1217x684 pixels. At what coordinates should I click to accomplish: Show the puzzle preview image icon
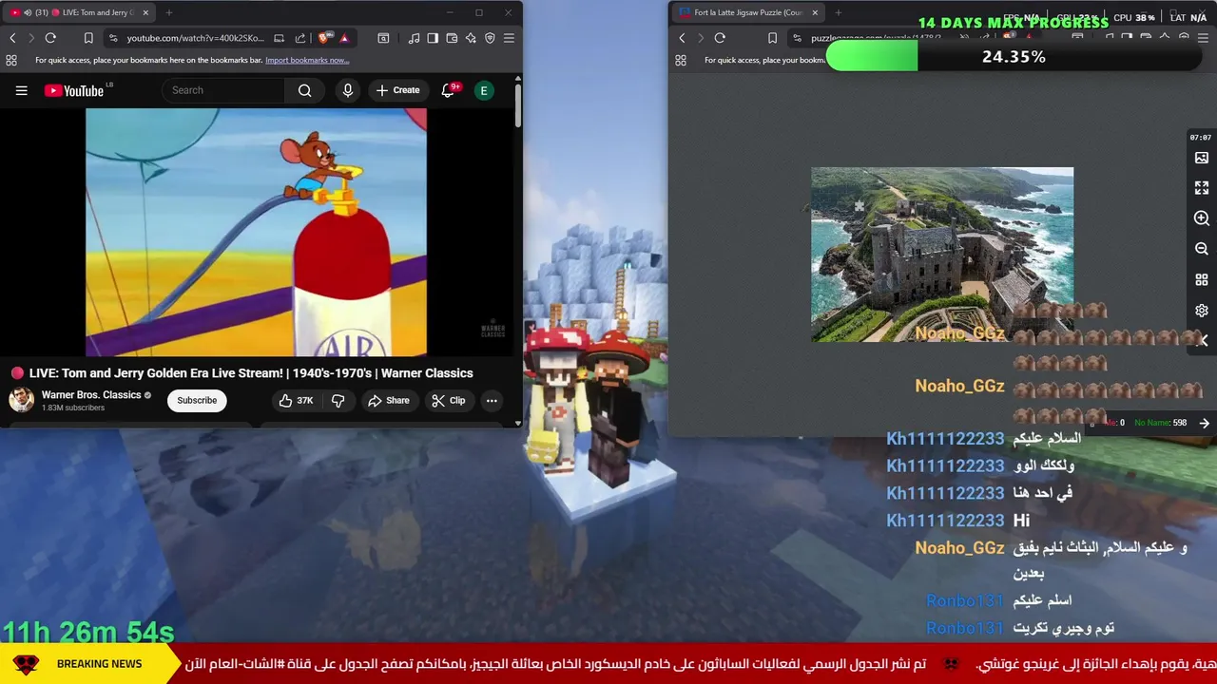1202,158
